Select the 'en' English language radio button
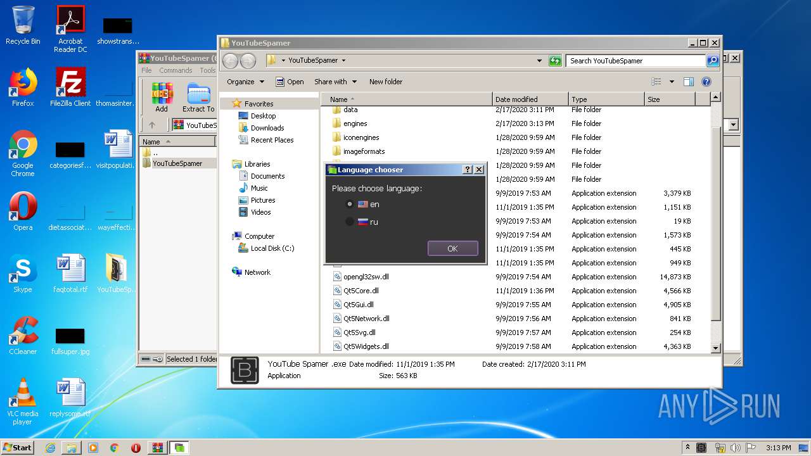The height and width of the screenshot is (456, 811). coord(350,205)
